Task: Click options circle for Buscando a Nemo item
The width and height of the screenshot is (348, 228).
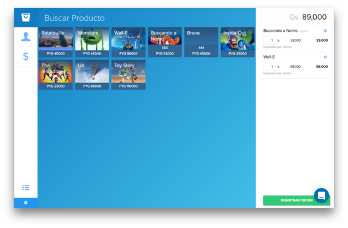Action: tap(325, 31)
